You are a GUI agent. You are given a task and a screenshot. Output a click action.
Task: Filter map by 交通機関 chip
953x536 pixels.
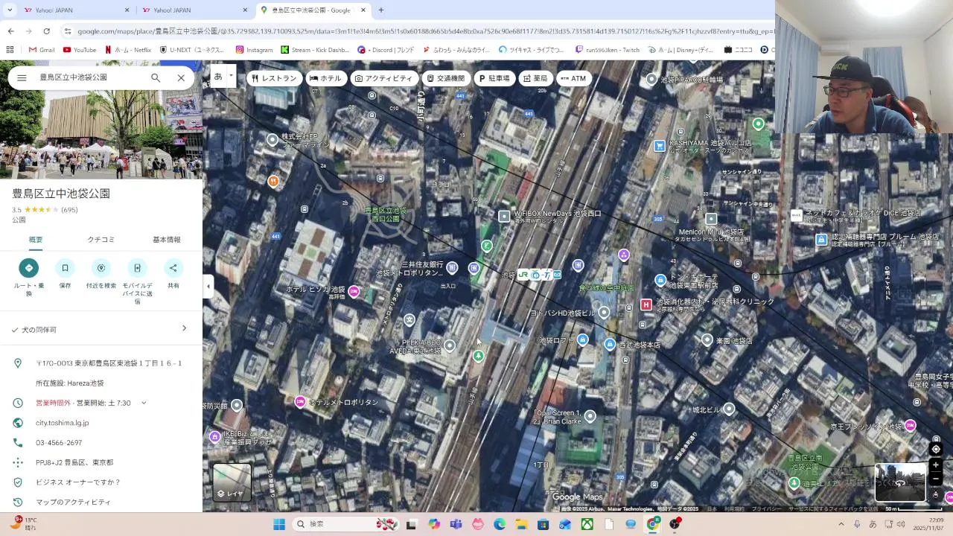tap(446, 78)
